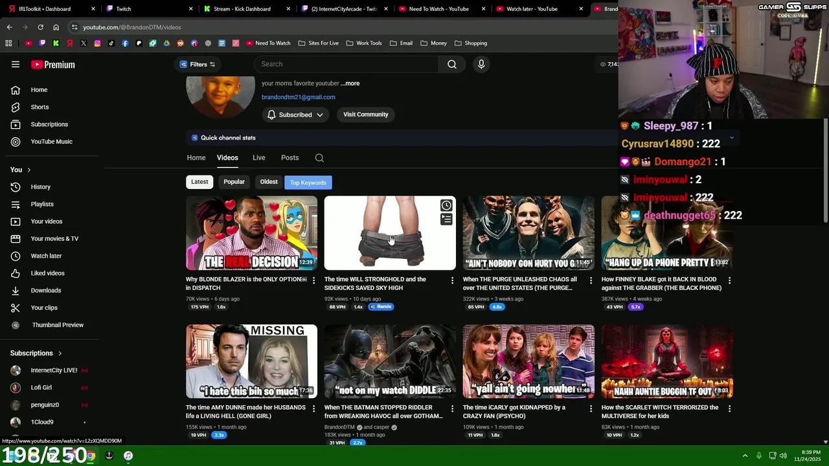Image resolution: width=829 pixels, height=466 pixels.
Task: Open the options menu for the FINNEY BLAKE video
Action: [729, 280]
